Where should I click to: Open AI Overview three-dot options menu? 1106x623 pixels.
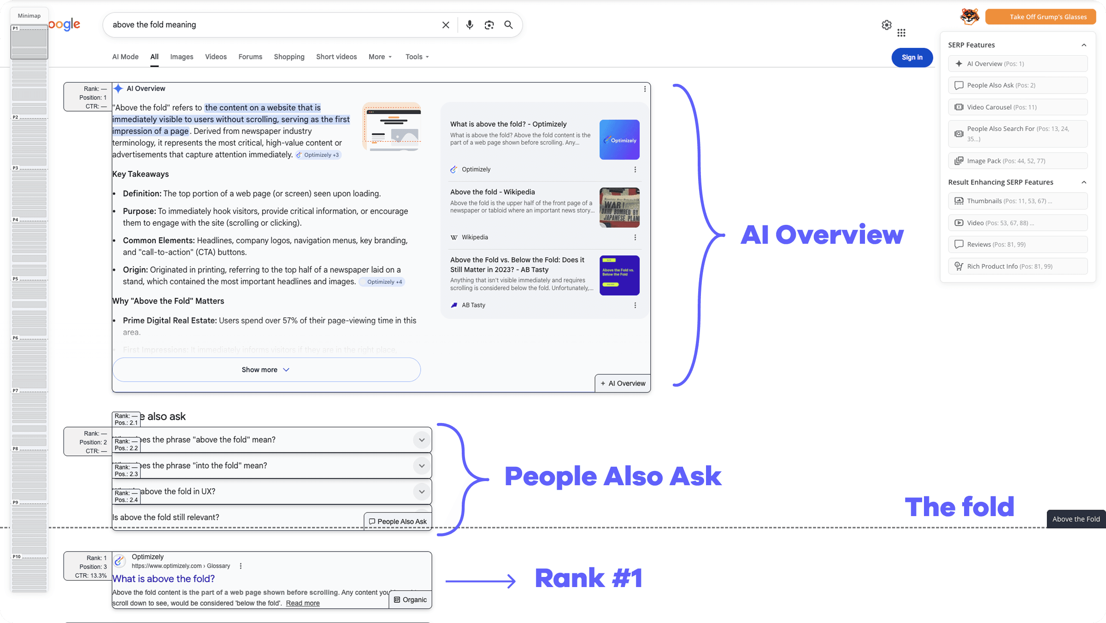[645, 89]
